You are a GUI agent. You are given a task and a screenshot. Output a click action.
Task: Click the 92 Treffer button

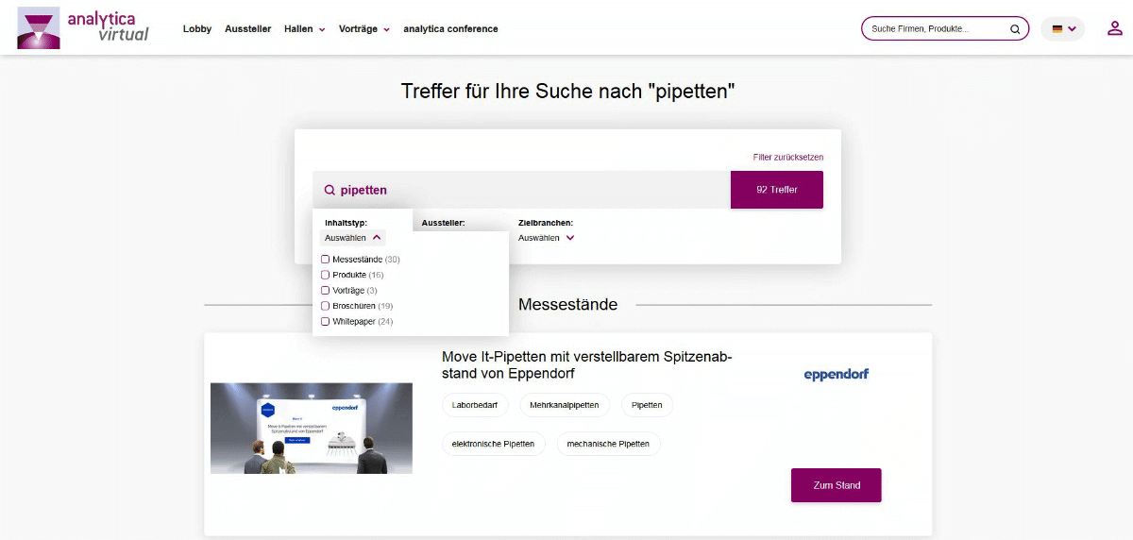(777, 190)
